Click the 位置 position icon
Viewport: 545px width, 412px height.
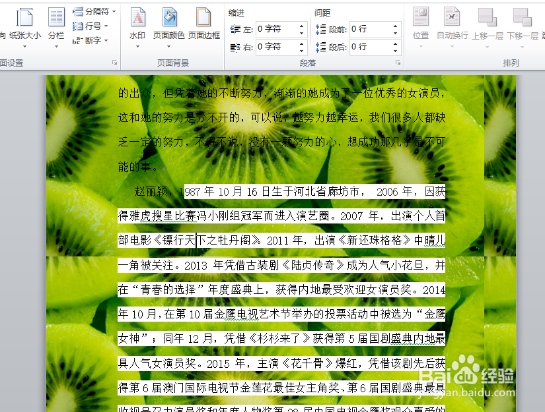click(421, 17)
